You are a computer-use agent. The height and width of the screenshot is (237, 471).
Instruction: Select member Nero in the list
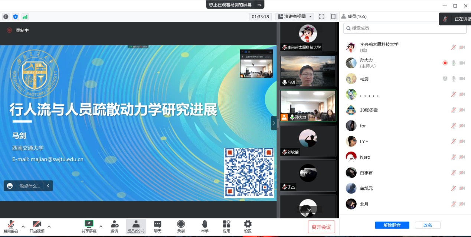[405, 157]
